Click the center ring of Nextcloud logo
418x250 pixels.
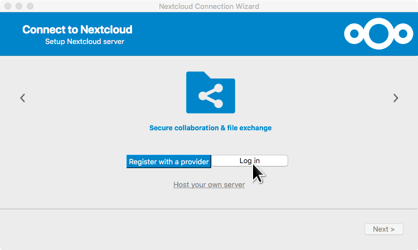(x=379, y=34)
